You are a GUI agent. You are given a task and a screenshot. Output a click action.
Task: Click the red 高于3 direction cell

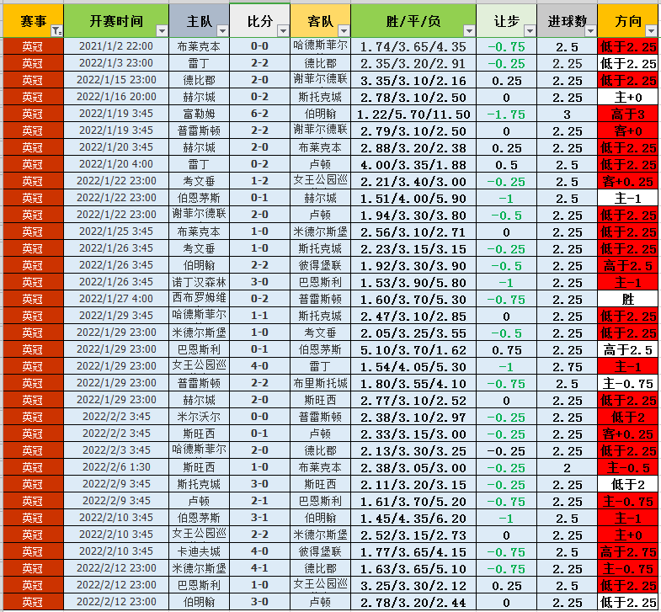point(628,114)
